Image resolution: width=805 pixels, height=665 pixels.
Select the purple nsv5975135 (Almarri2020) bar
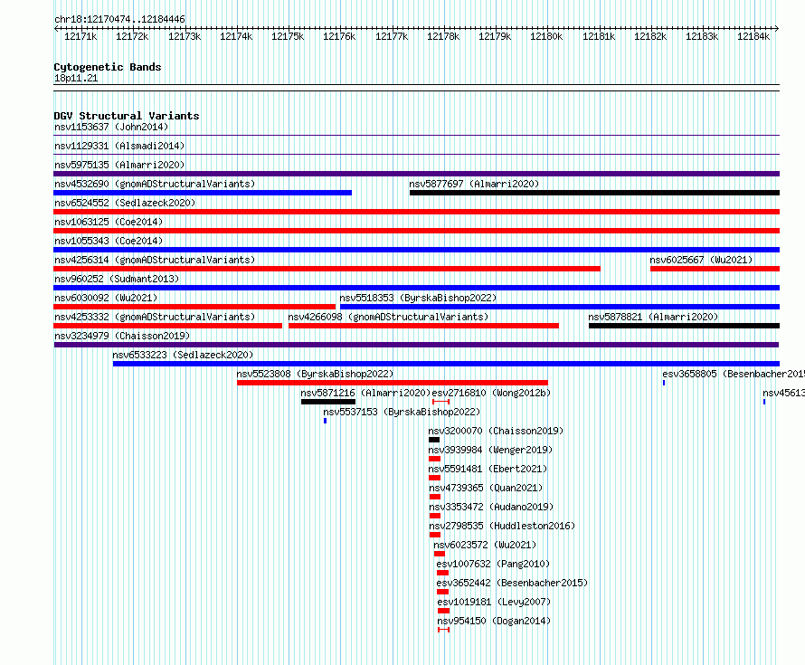coord(416,174)
